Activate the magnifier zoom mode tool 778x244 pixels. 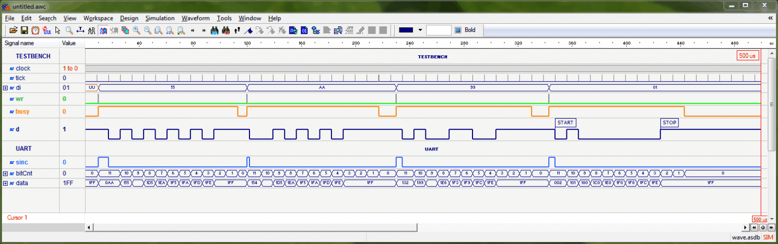[x=69, y=30]
